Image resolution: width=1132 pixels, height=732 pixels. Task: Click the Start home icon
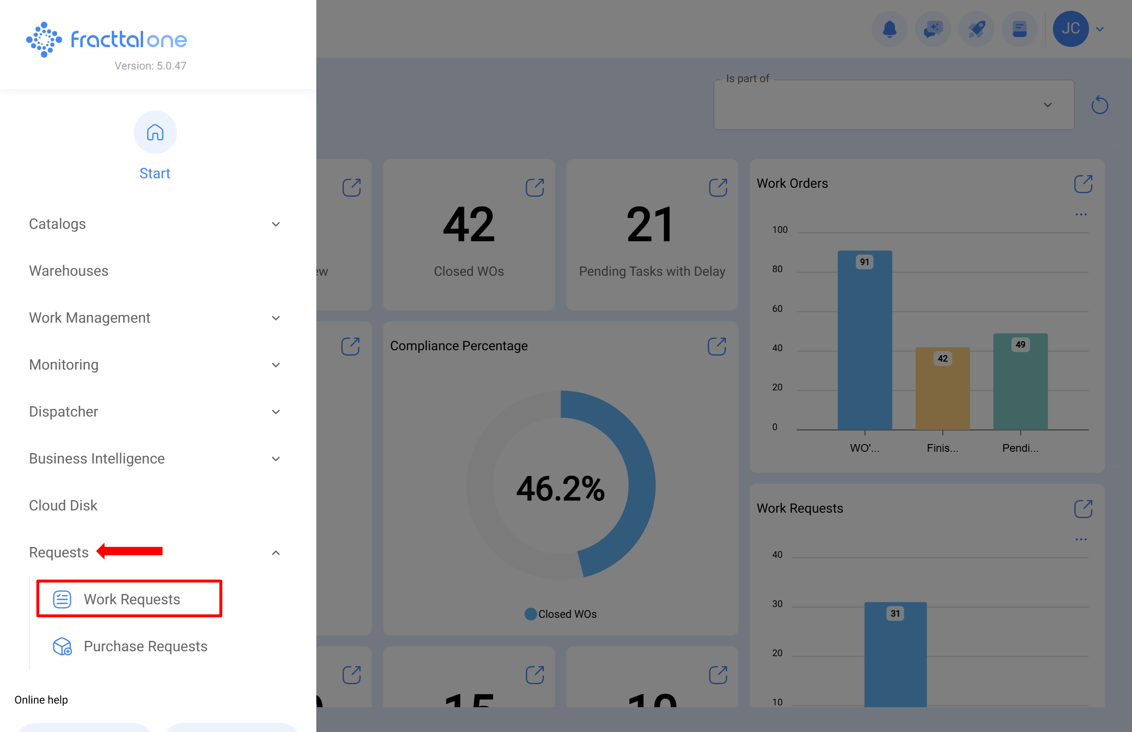click(x=155, y=132)
